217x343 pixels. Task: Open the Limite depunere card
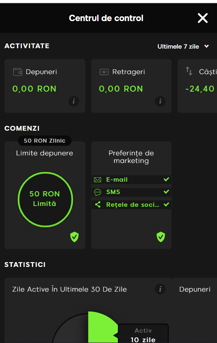point(45,195)
